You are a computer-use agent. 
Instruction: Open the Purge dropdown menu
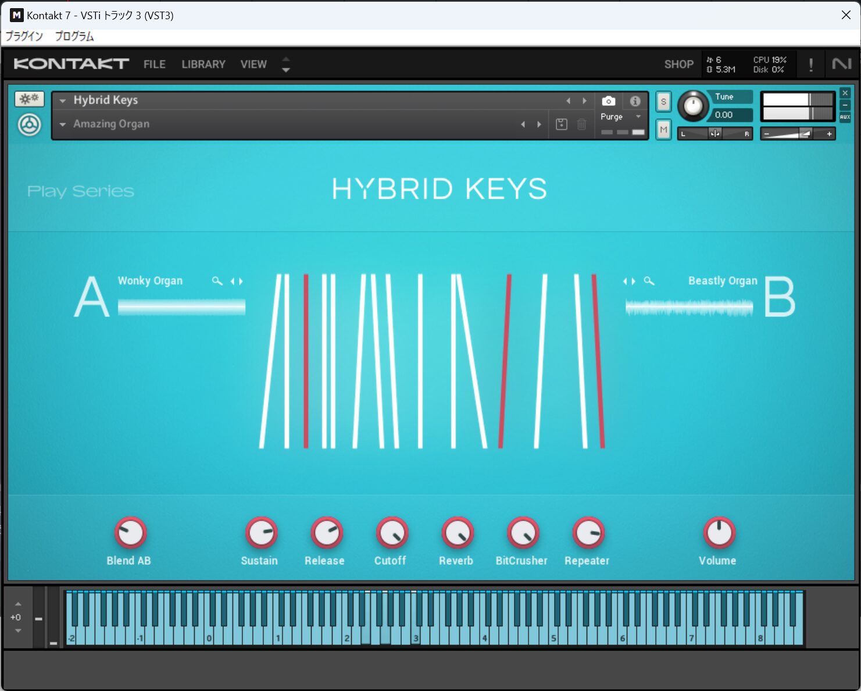pos(621,117)
